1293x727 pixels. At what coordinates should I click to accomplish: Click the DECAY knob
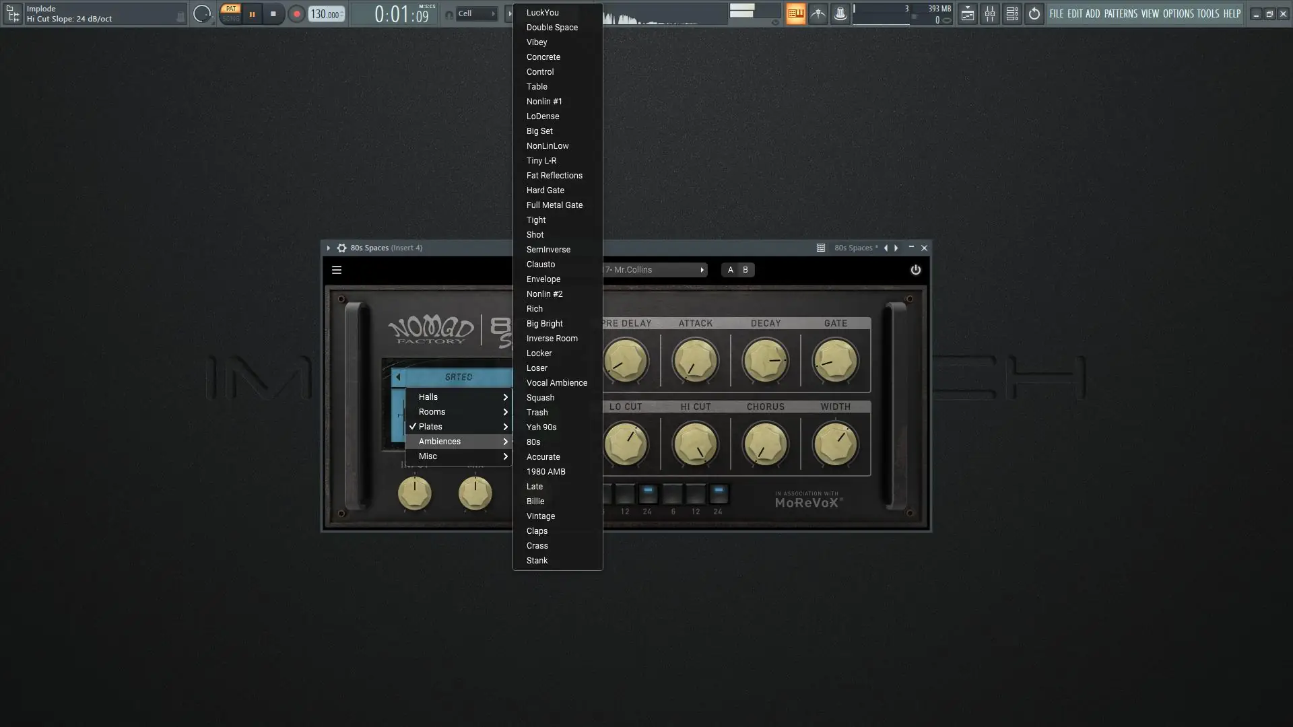pyautogui.click(x=765, y=361)
